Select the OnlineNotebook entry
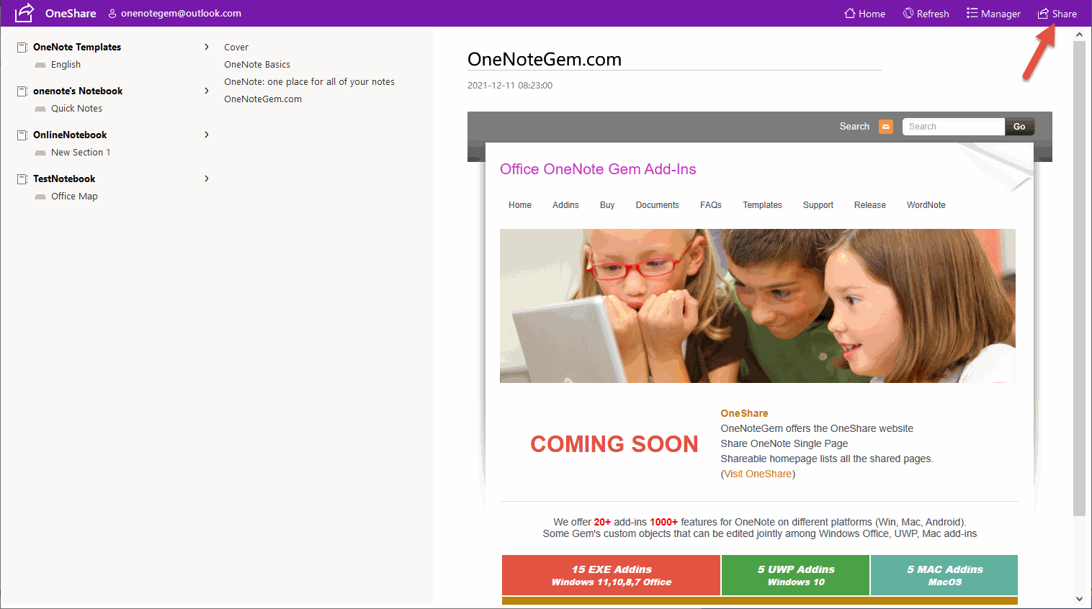Screen dimensions: 1092x609 pyautogui.click(x=70, y=135)
